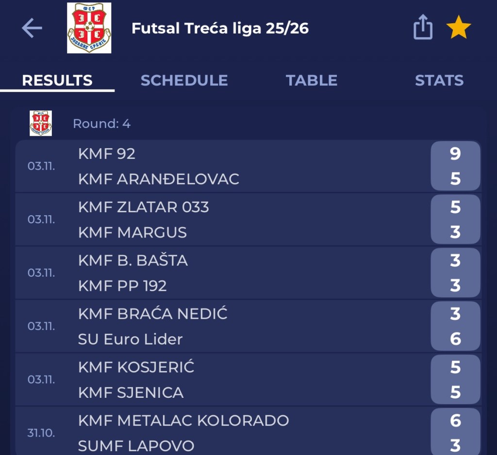Image resolution: width=497 pixels, height=455 pixels.
Task: Tap the share icon
Action: click(x=422, y=28)
